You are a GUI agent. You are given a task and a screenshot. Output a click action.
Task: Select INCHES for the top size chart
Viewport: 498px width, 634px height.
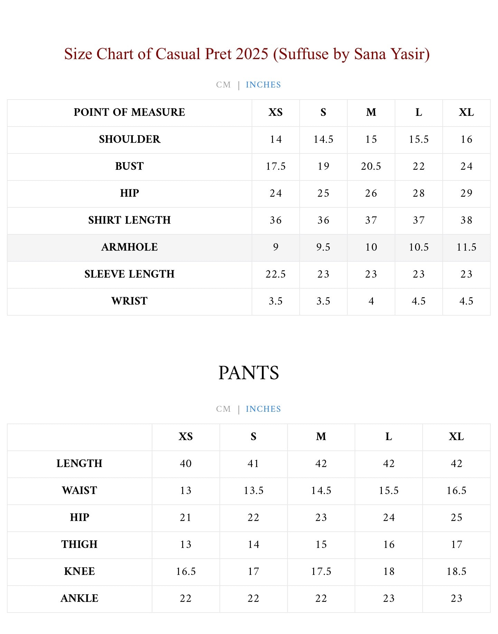263,85
